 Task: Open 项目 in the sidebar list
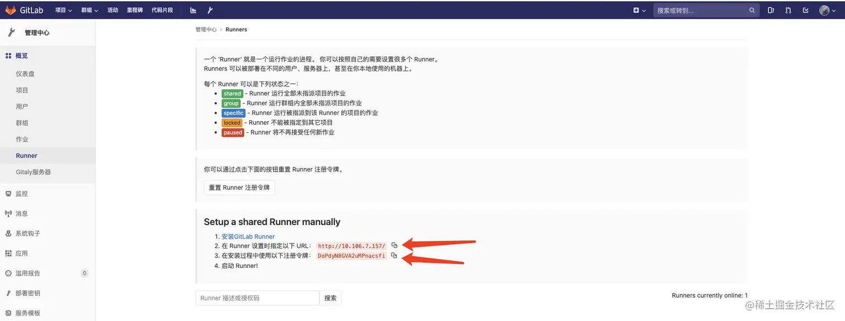tap(22, 90)
